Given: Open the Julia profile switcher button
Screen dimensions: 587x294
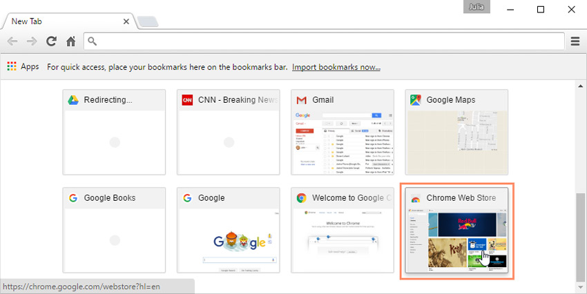Looking at the screenshot, I should [x=477, y=7].
